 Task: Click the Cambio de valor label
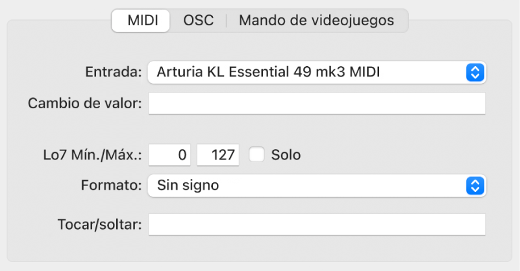[84, 104]
